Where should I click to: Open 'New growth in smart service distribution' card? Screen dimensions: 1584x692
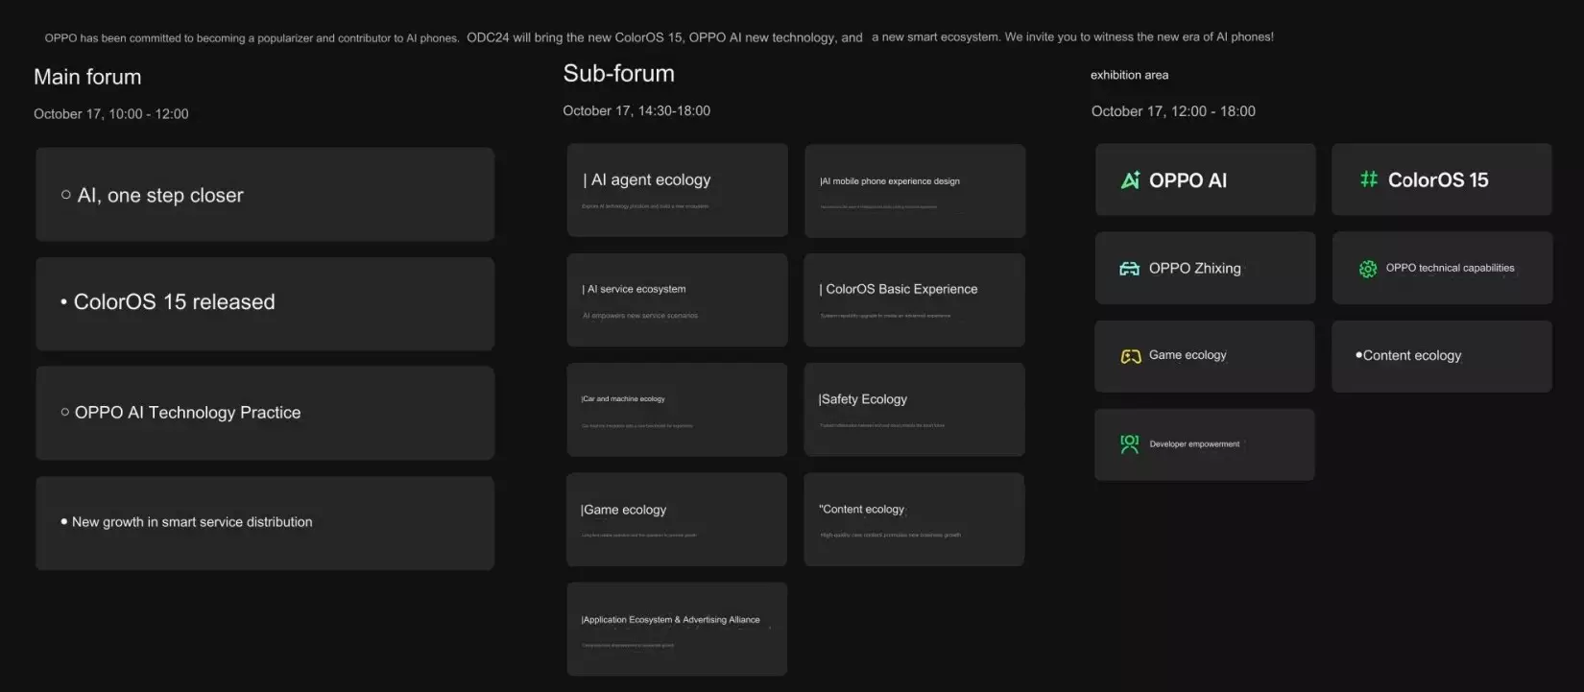click(265, 523)
